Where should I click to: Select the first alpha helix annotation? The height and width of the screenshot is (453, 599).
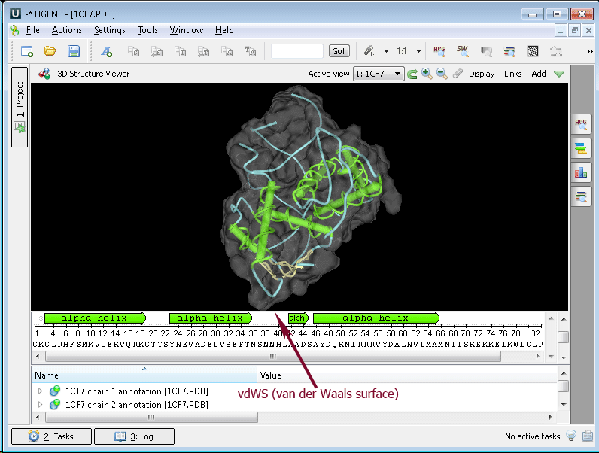[95, 318]
